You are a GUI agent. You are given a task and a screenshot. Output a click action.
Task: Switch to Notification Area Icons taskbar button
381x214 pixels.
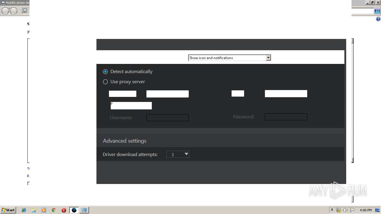coord(84,210)
